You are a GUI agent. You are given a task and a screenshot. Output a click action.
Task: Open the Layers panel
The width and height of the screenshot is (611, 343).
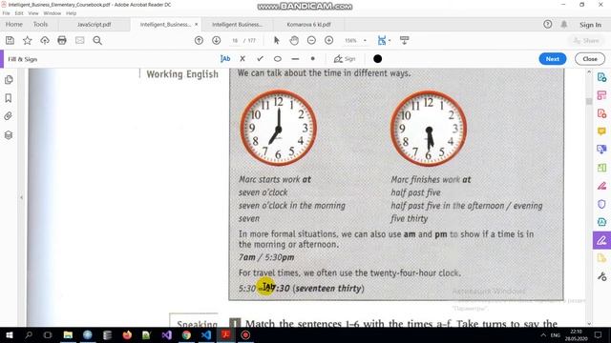pyautogui.click(x=9, y=135)
